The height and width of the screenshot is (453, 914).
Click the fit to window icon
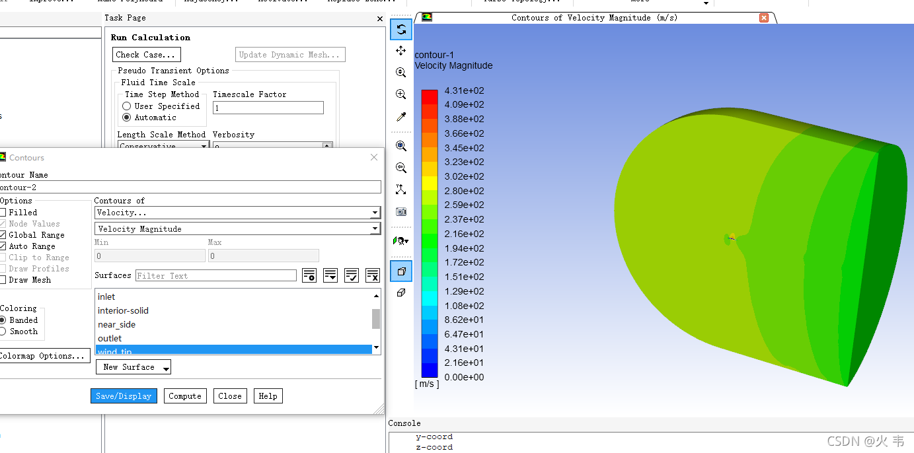400,189
